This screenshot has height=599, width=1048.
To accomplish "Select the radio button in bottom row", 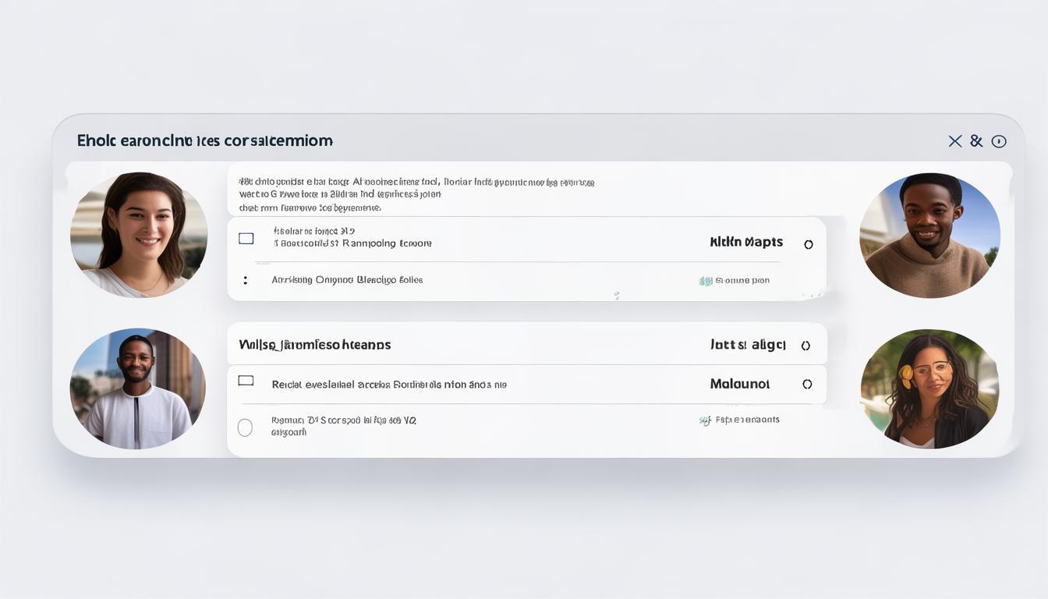I will pos(245,427).
